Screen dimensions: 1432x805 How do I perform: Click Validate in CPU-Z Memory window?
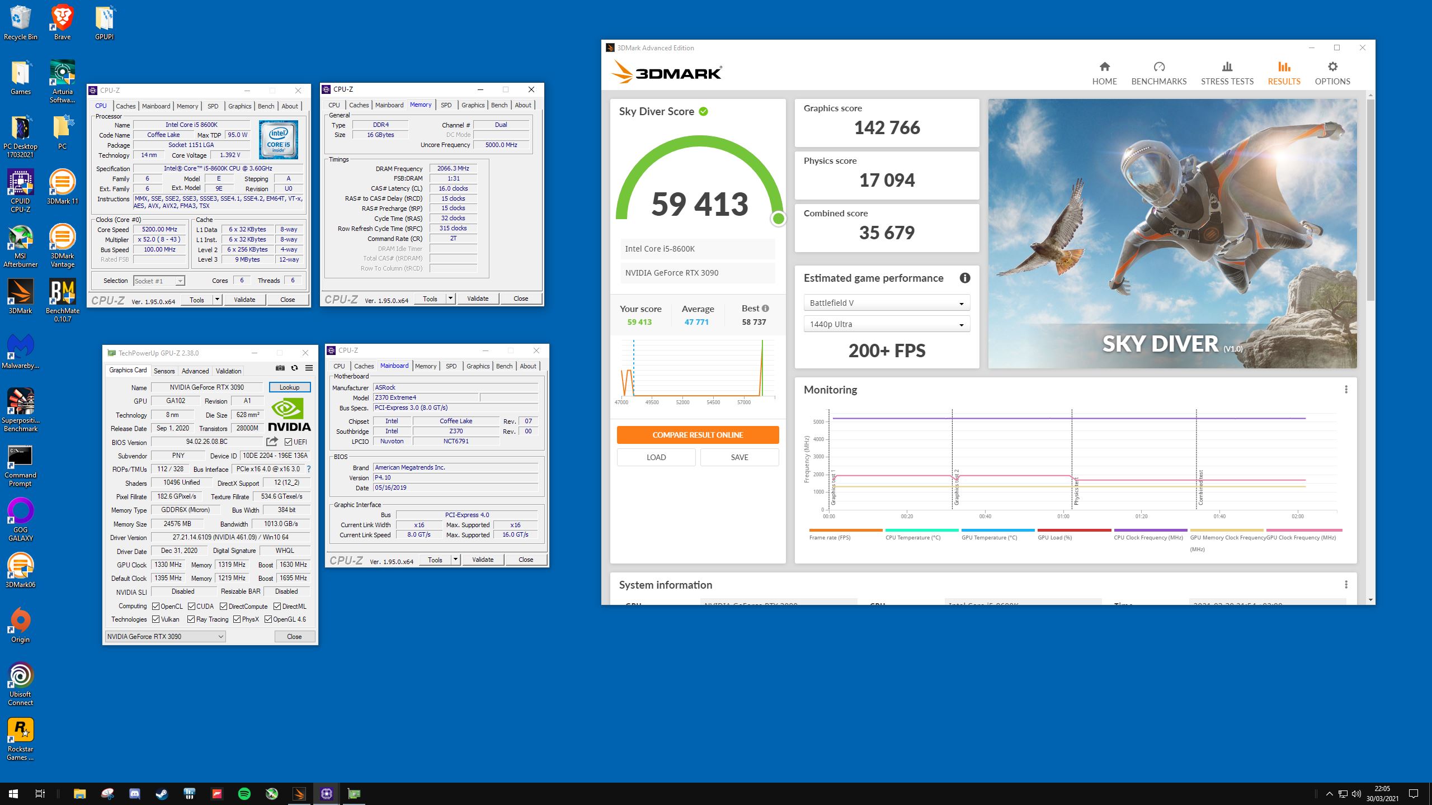tap(478, 299)
